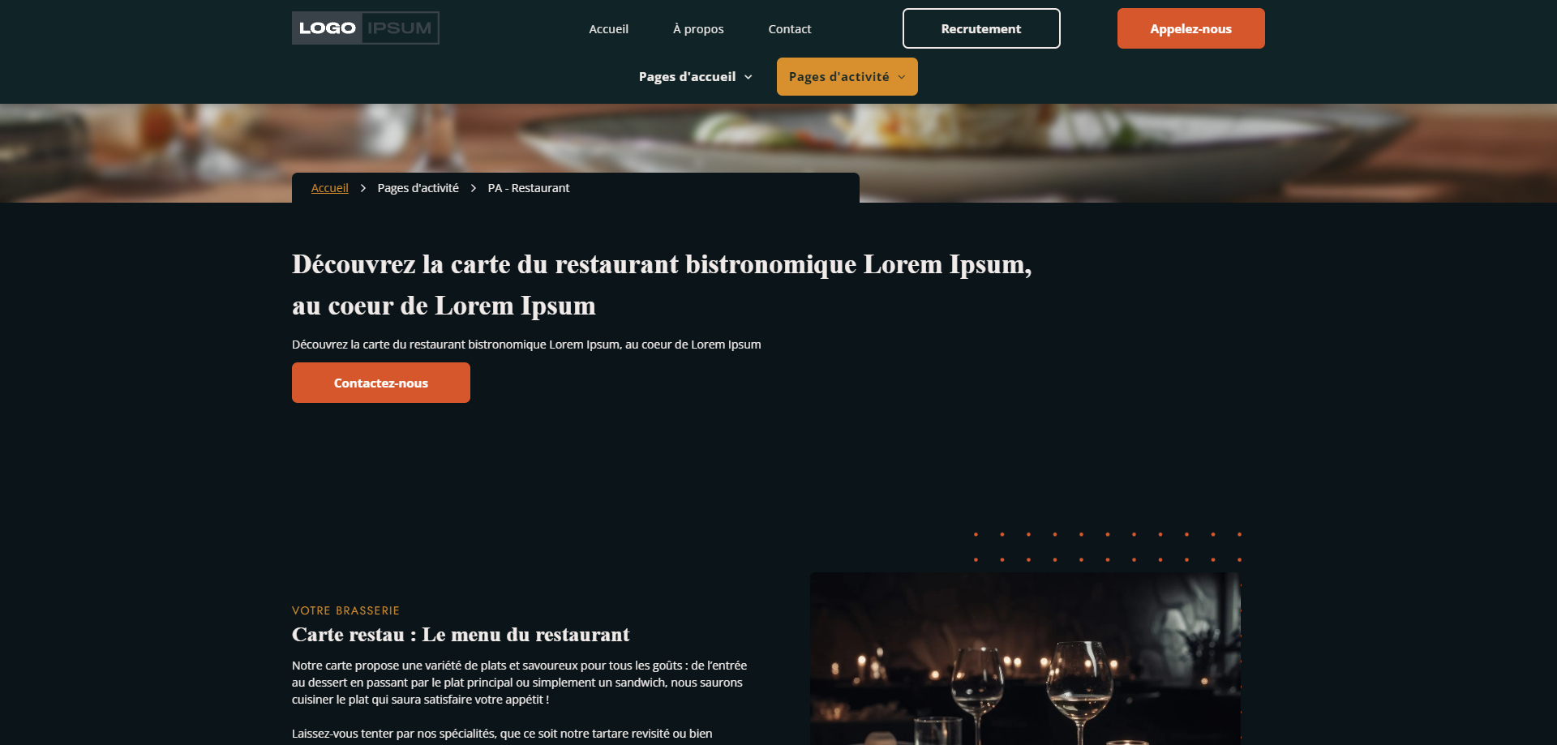Screen dimensions: 1557x745
Task: Click PA - Restaurant breadcrumb item
Action: pos(529,188)
